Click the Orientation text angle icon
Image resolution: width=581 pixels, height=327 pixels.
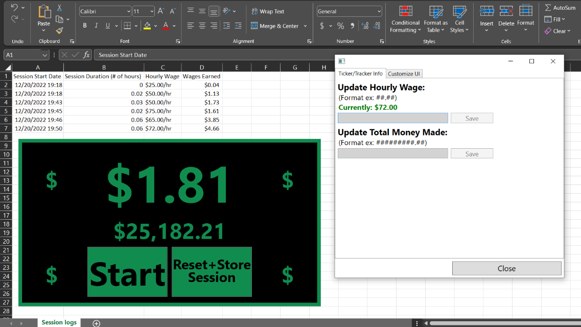(227, 11)
